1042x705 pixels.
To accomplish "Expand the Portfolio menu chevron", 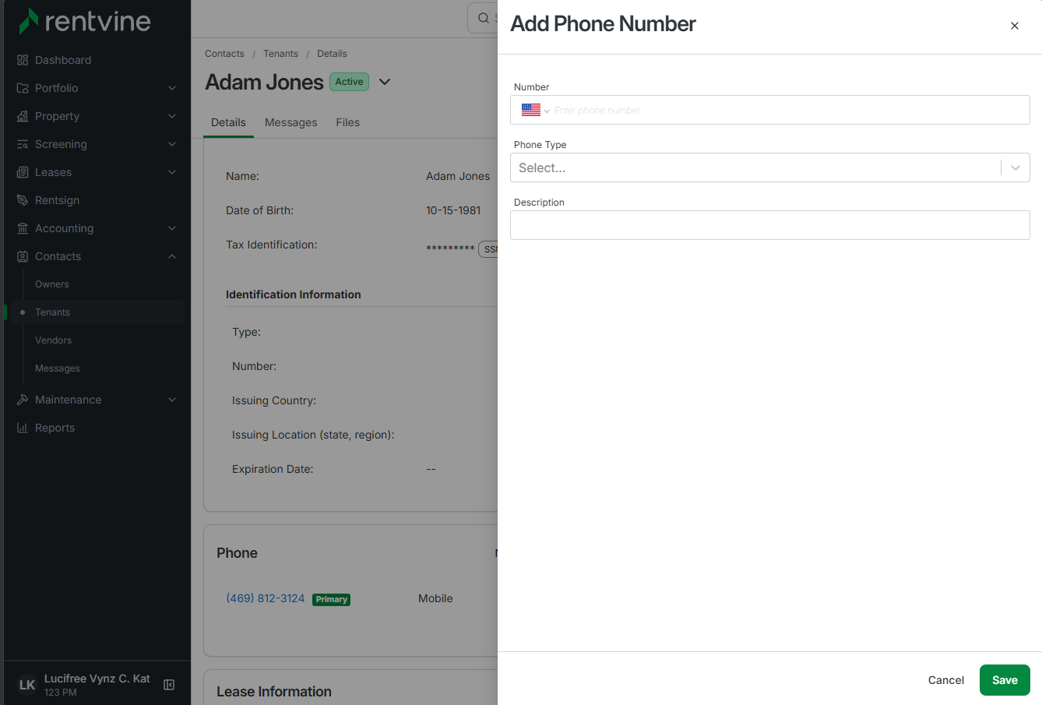I will (172, 88).
